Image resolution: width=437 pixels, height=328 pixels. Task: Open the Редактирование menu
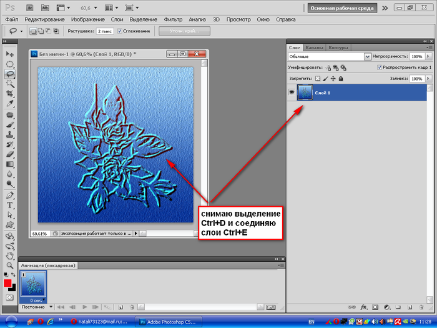pyautogui.click(x=44, y=19)
